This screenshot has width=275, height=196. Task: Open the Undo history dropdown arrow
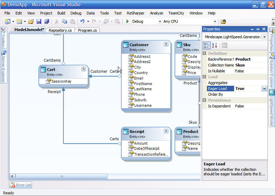tap(88, 22)
